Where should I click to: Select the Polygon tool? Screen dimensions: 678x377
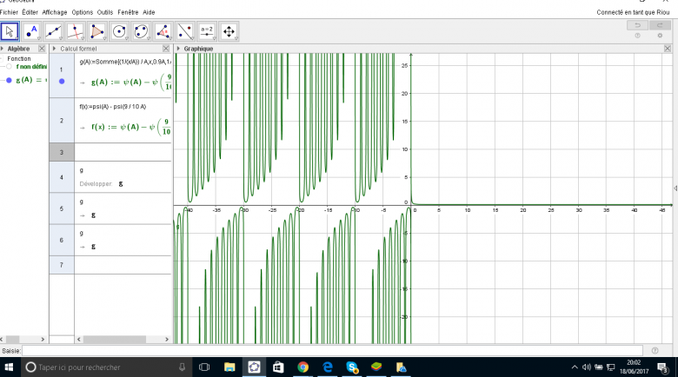[97, 32]
